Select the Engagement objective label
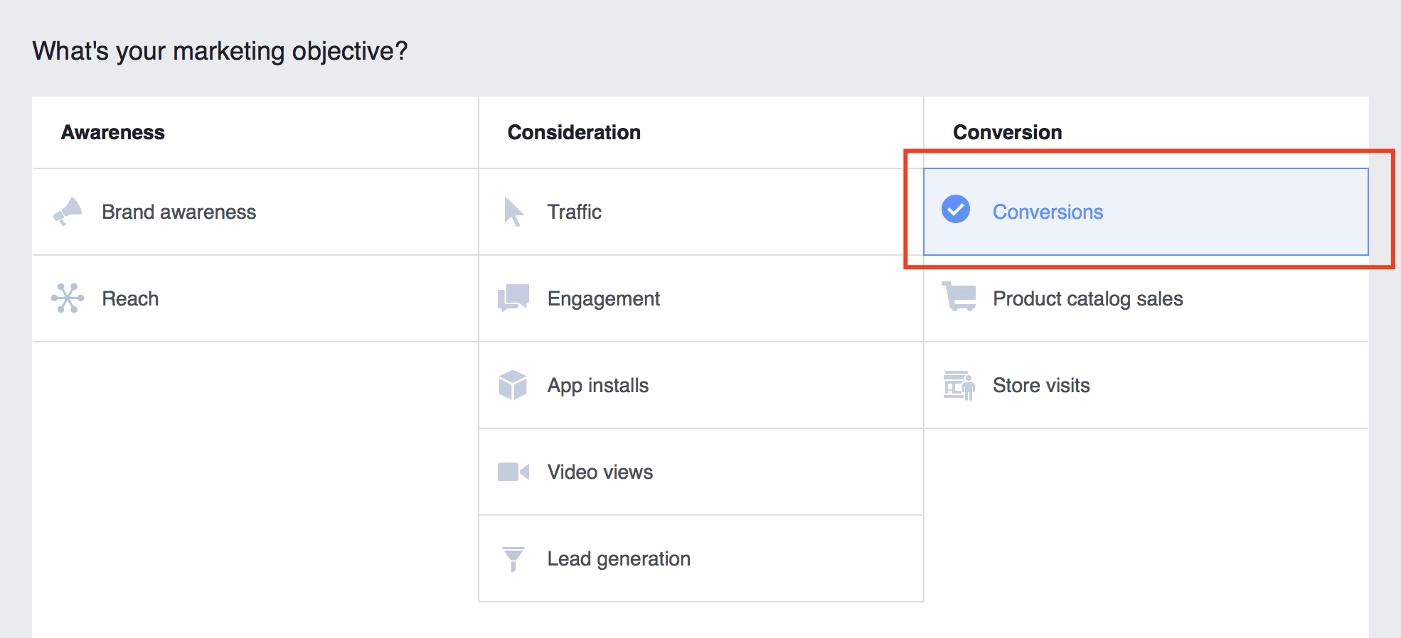The image size is (1401, 638). coord(603,298)
